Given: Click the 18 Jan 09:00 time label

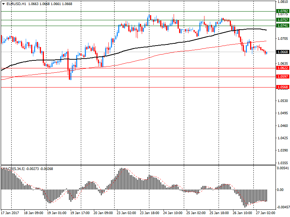Looking at the screenshot, I should pyautogui.click(x=33, y=213).
